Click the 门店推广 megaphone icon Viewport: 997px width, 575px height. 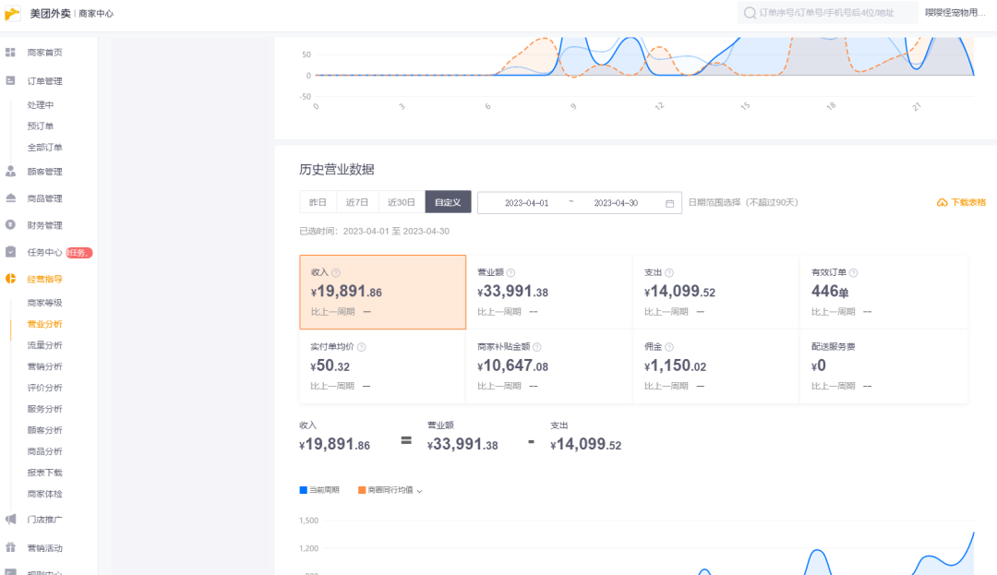10,519
